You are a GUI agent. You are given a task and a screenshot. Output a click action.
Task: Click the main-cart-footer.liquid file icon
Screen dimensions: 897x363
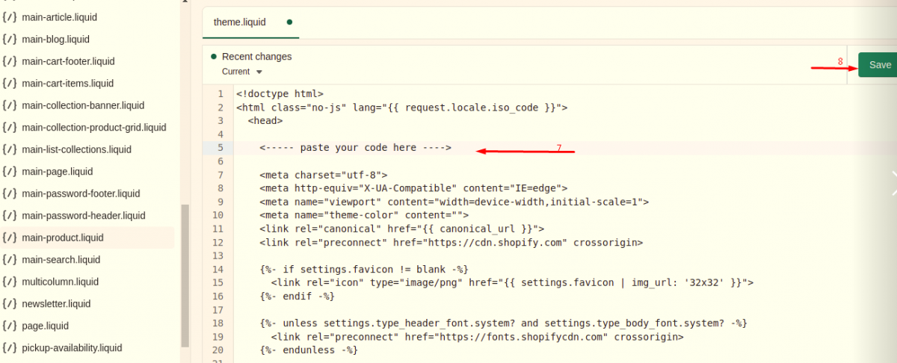coord(10,61)
